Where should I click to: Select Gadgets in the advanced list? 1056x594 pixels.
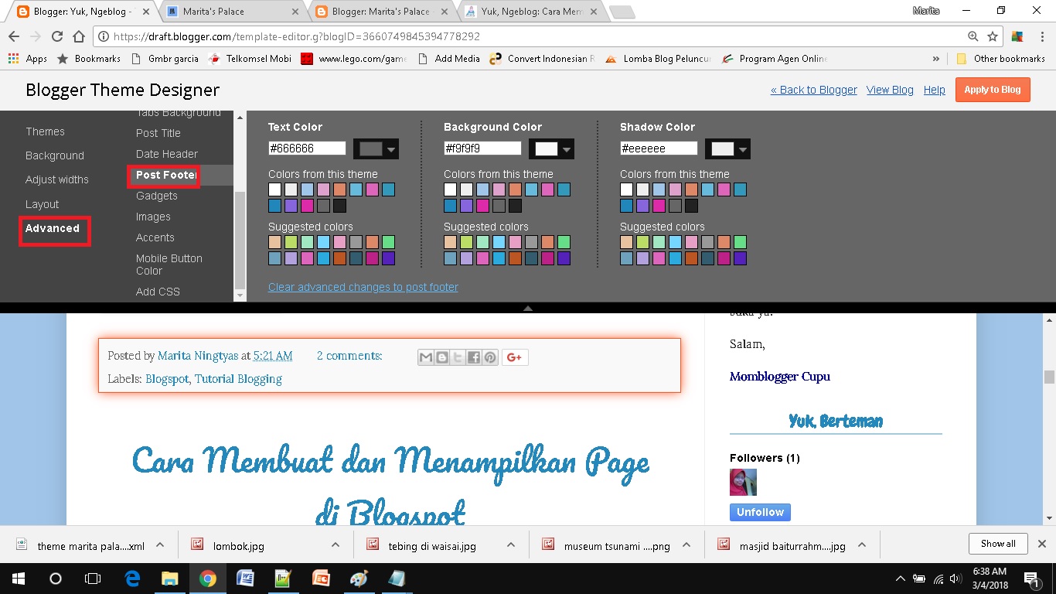click(157, 196)
